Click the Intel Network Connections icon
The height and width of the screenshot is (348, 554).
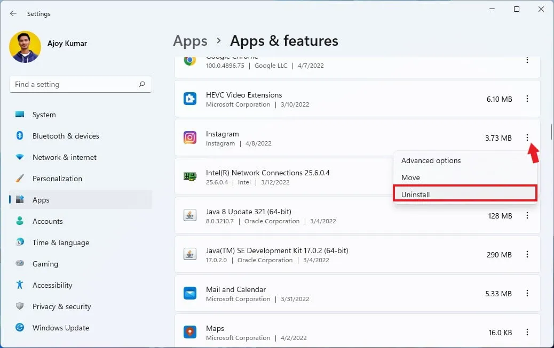190,177
